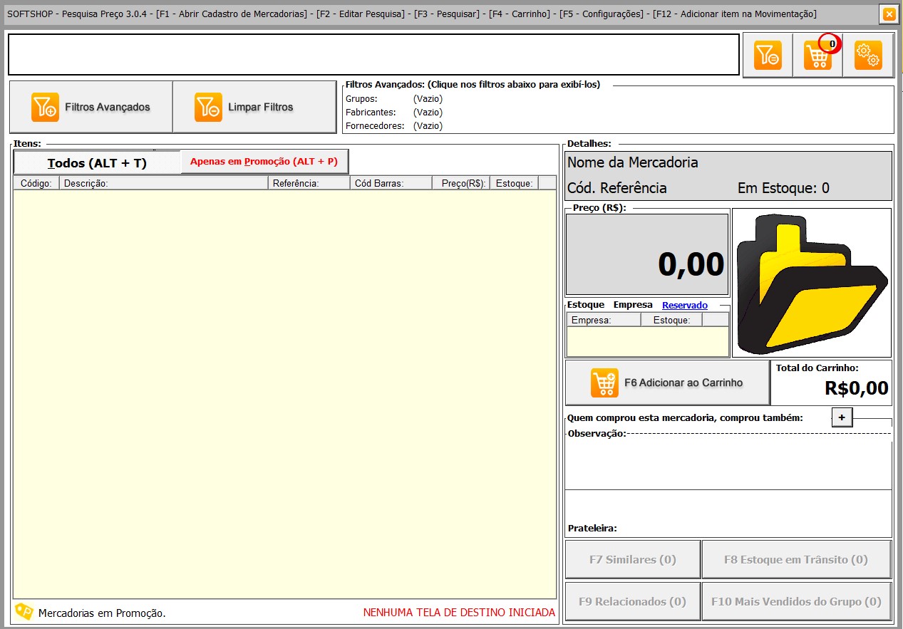903x629 pixels.
Task: Sort items by Preço(R$) column header
Action: tap(462, 183)
